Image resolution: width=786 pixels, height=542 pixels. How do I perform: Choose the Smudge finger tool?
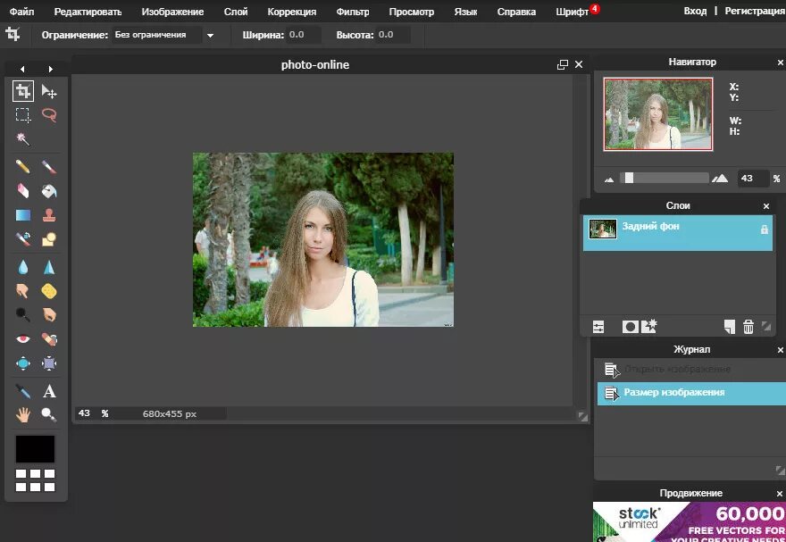(x=22, y=290)
